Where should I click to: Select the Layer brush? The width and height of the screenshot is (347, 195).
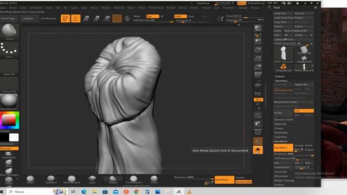[x=92, y=179]
